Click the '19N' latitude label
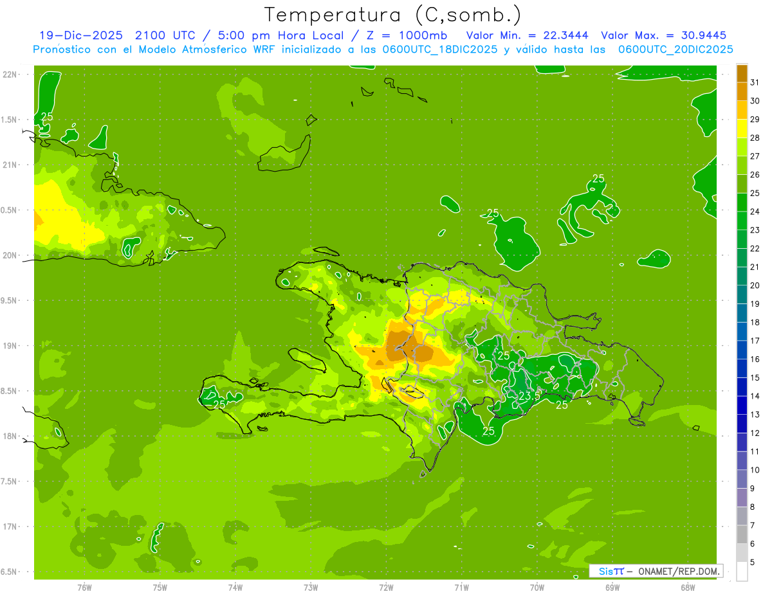 [x=10, y=346]
